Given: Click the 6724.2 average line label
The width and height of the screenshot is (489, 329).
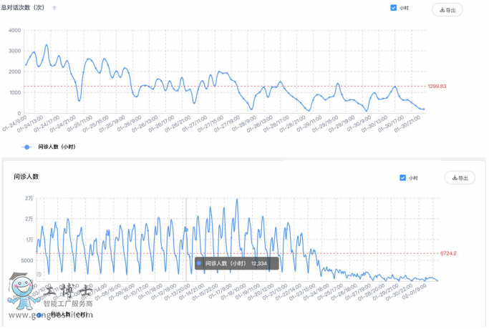Looking at the screenshot, I should click(447, 253).
